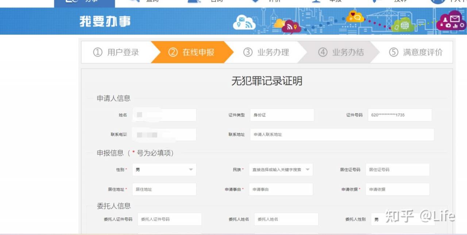Open the 性别 dropdown showing 男
The height and width of the screenshot is (235, 467).
[x=164, y=169]
